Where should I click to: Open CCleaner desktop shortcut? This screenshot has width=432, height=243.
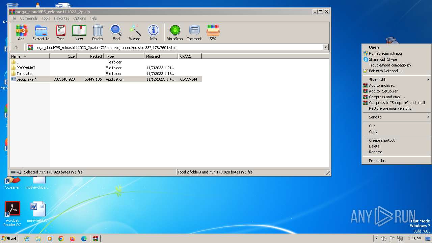tap(12, 182)
